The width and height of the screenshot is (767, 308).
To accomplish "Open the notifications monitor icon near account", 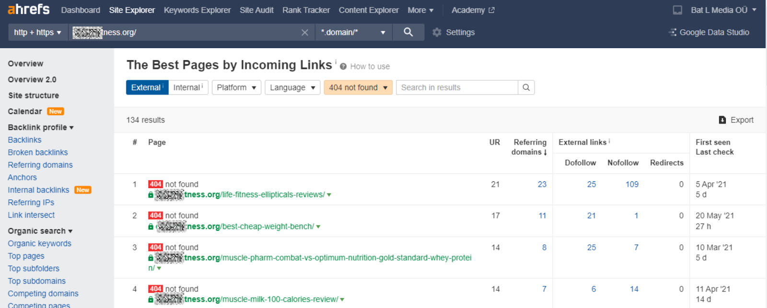I will (x=677, y=10).
